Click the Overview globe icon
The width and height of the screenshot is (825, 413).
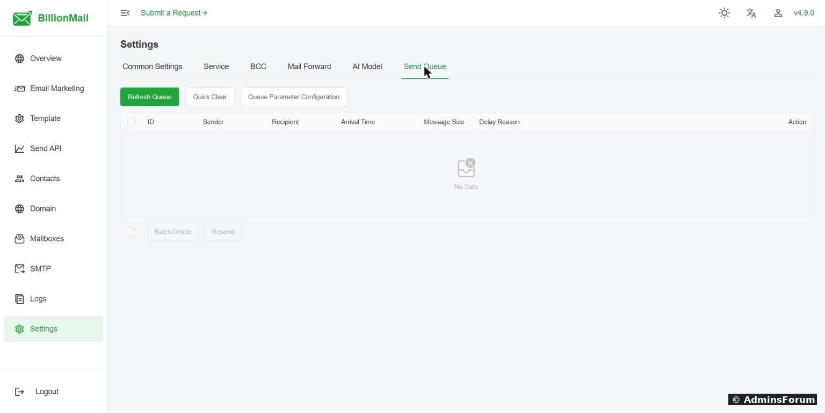click(19, 58)
